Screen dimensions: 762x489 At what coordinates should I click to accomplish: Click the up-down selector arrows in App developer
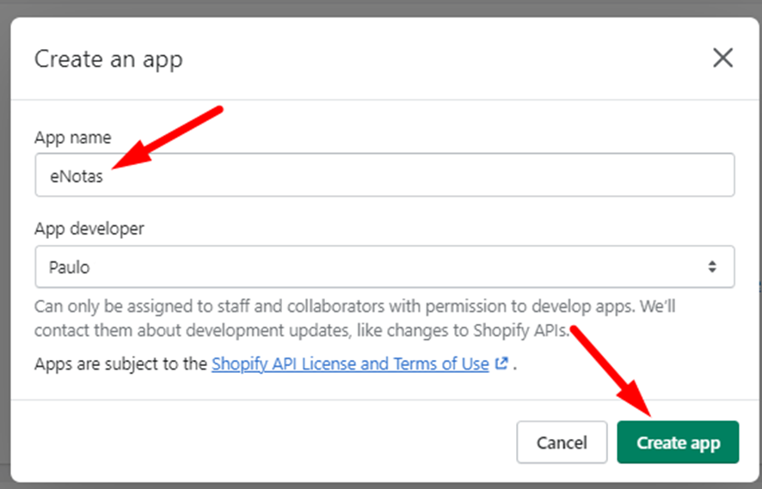coord(712,266)
